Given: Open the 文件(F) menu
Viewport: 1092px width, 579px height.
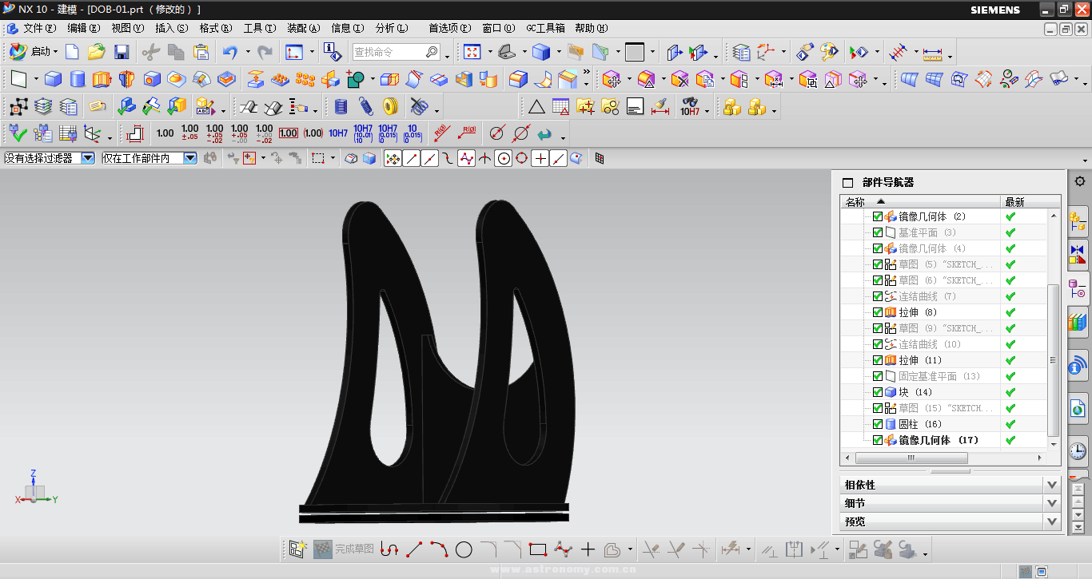Looking at the screenshot, I should coord(39,28).
